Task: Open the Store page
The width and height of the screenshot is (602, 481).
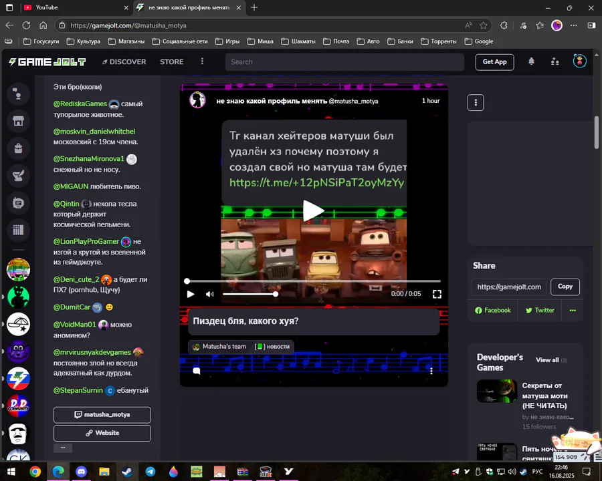Action: [172, 61]
